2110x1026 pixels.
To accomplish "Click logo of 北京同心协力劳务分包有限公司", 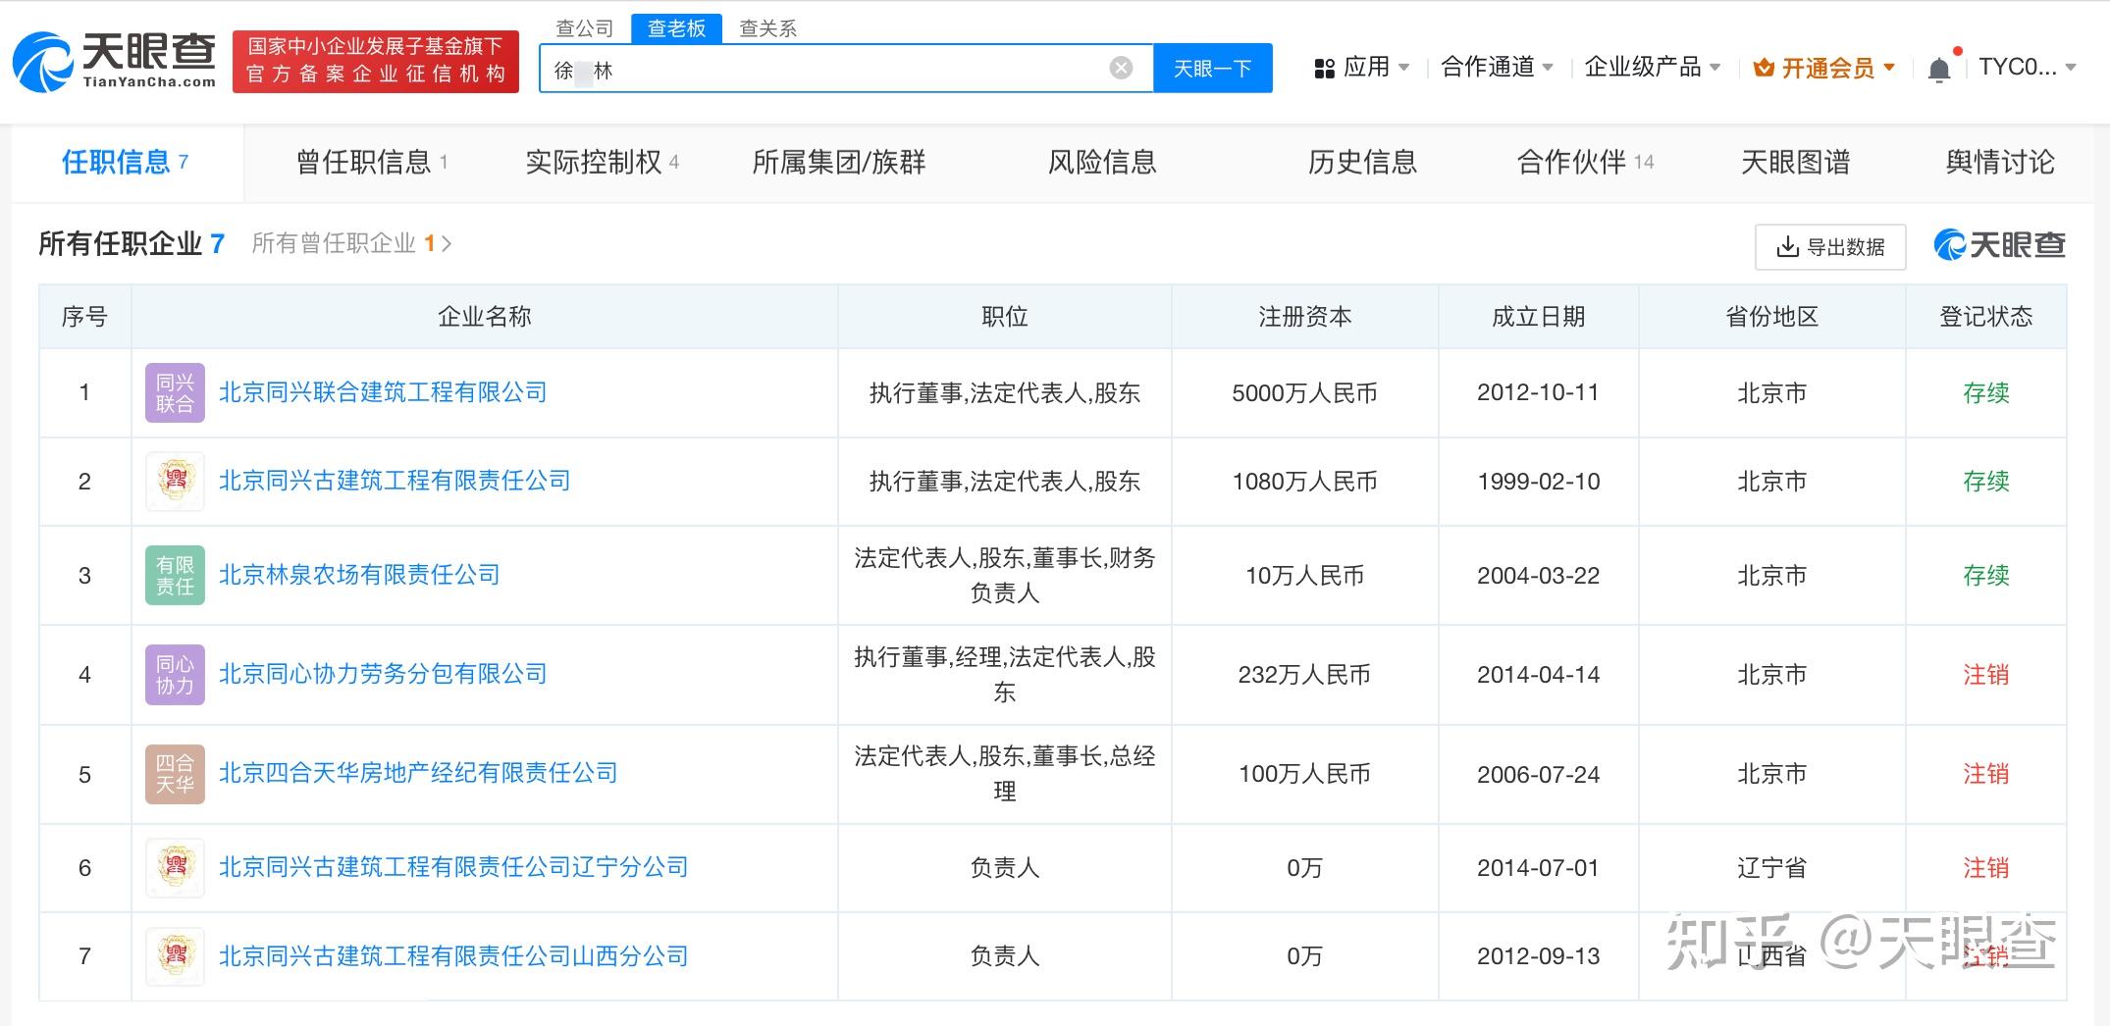I will [x=175, y=675].
